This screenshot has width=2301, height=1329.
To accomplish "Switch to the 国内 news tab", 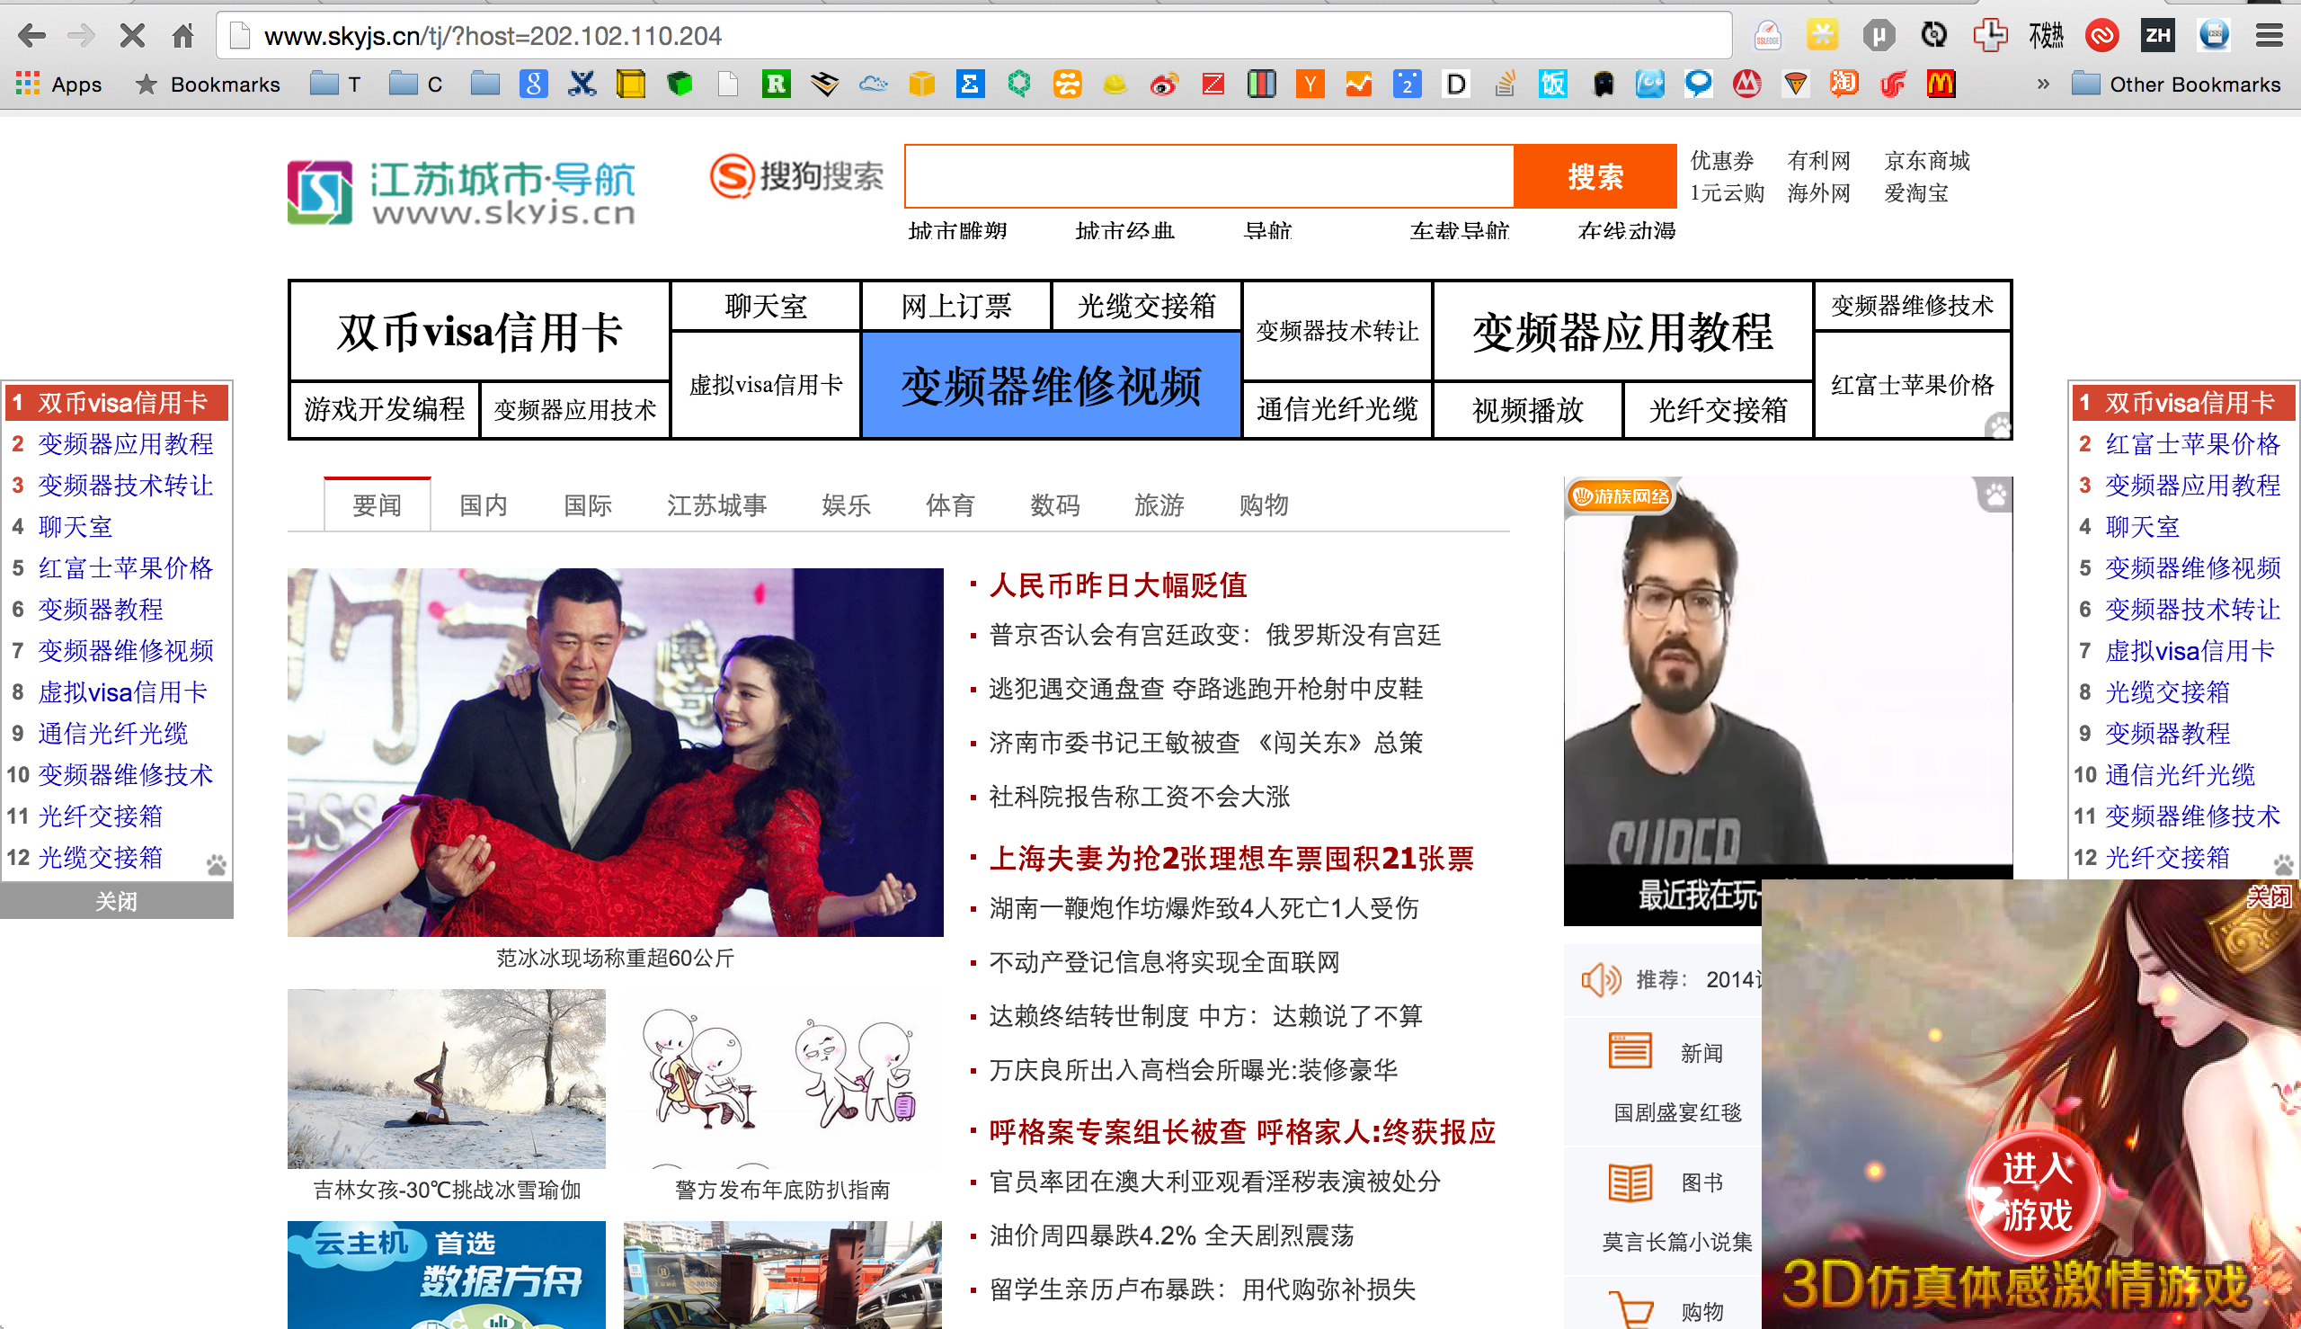I will click(483, 504).
